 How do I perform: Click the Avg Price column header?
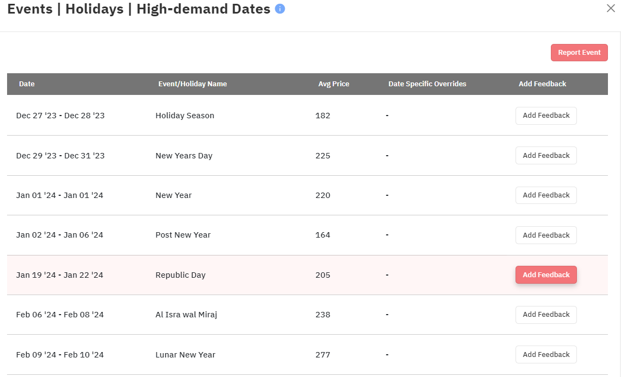click(334, 84)
